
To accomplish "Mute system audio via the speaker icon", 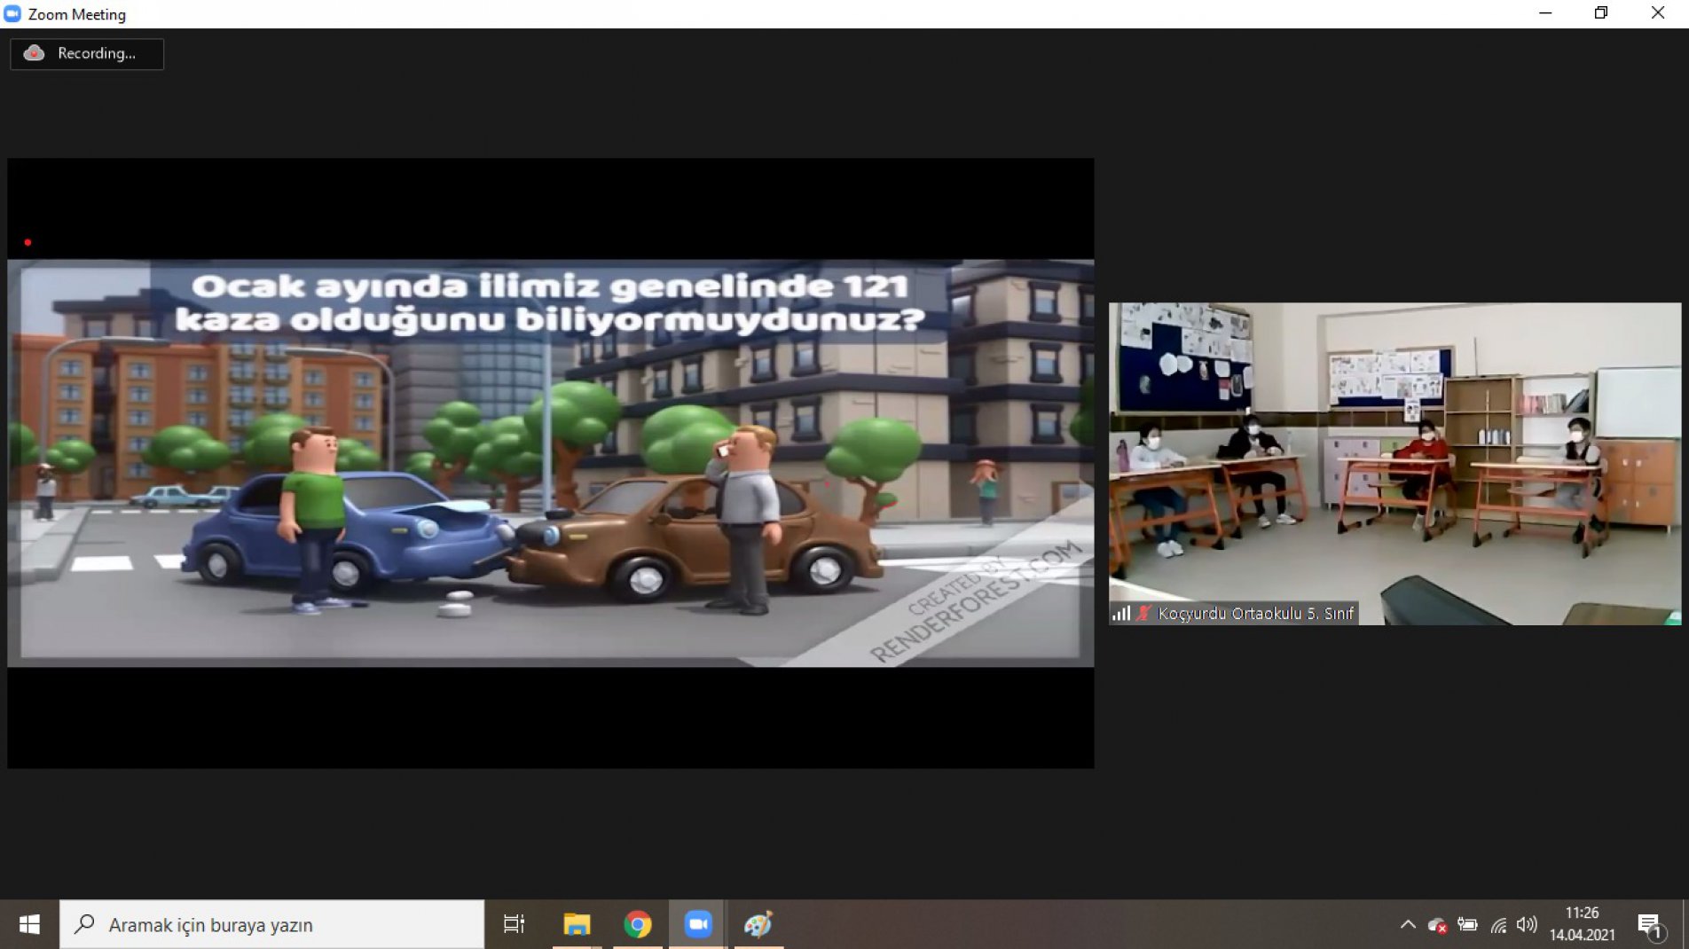I will click(1528, 924).
